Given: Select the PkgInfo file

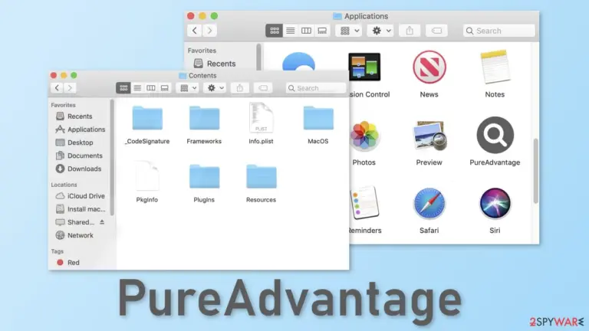Looking at the screenshot, I should point(147,175).
